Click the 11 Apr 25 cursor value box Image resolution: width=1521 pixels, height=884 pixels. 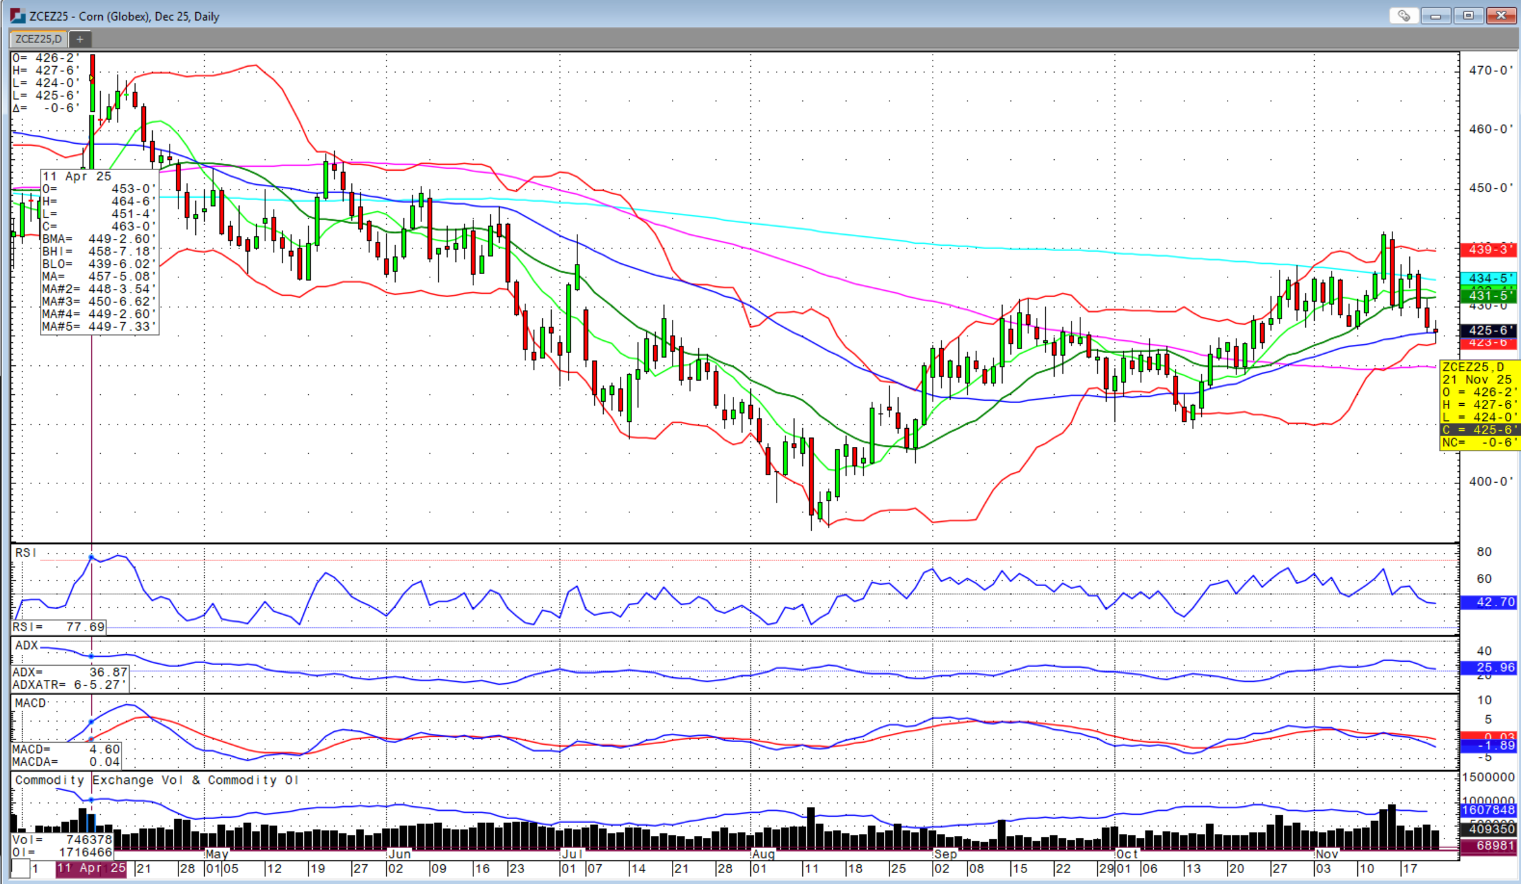[x=99, y=251]
